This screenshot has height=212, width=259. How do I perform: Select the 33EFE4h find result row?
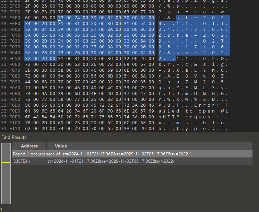[132, 161]
